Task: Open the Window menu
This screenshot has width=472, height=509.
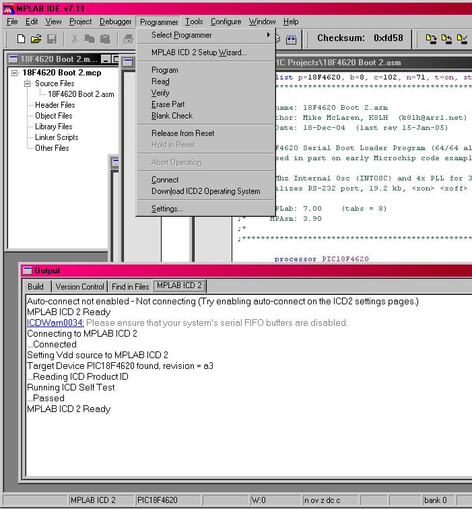Action: tap(263, 22)
